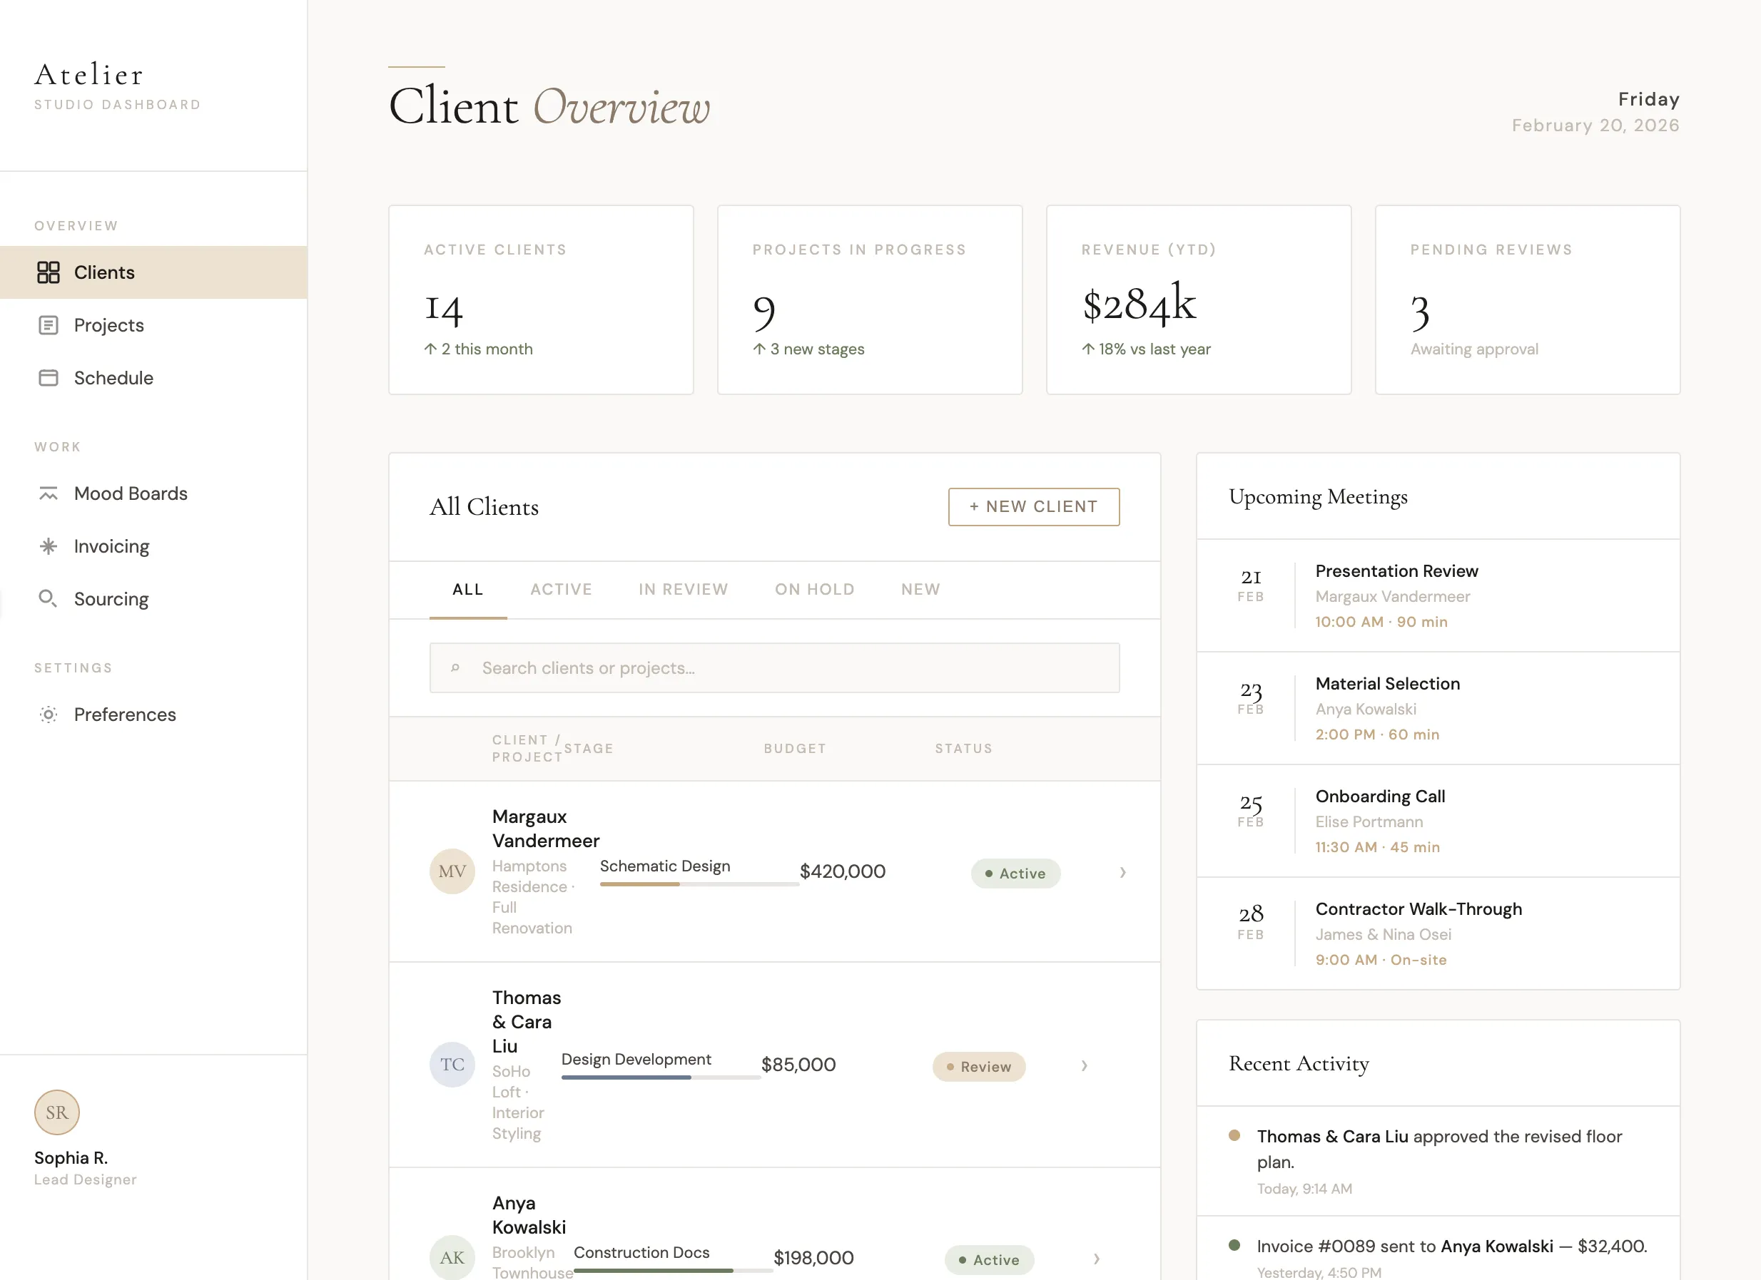
Task: Switch to the Active clients tab
Action: [x=561, y=590]
